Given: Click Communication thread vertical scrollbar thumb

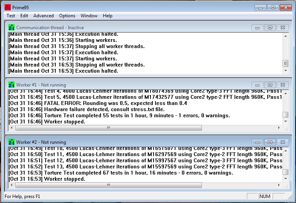Looking at the screenshot, I should 286,63.
